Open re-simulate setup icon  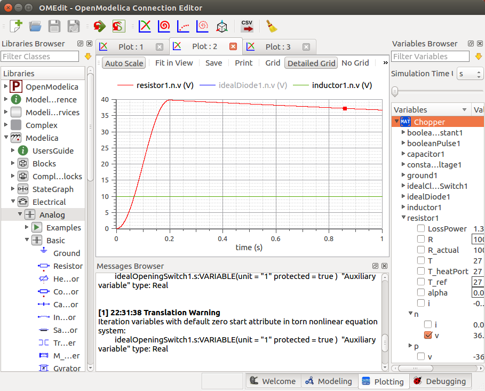pyautogui.click(x=119, y=26)
